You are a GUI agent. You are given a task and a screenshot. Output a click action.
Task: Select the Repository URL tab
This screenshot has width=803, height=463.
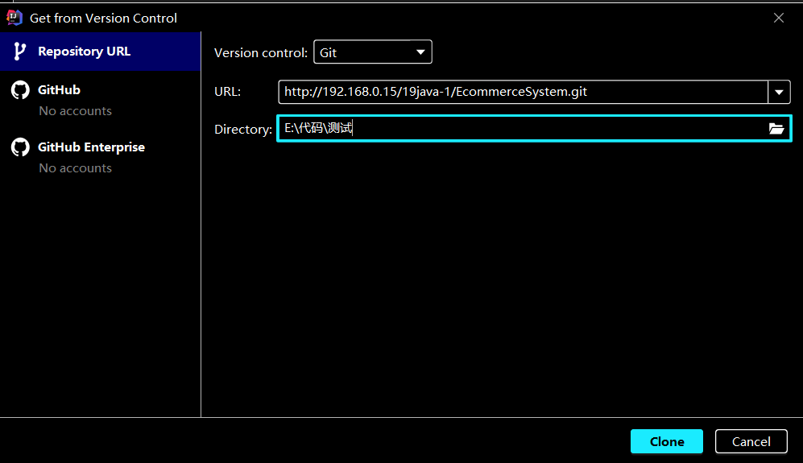pos(100,52)
